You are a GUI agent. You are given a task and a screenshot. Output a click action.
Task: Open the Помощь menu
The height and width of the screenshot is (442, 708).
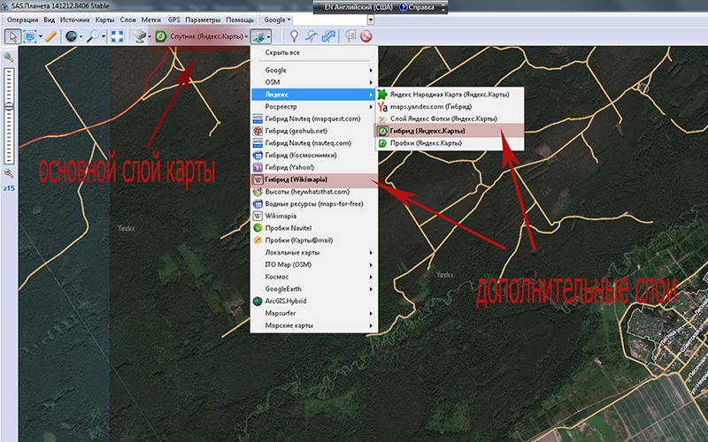240,19
